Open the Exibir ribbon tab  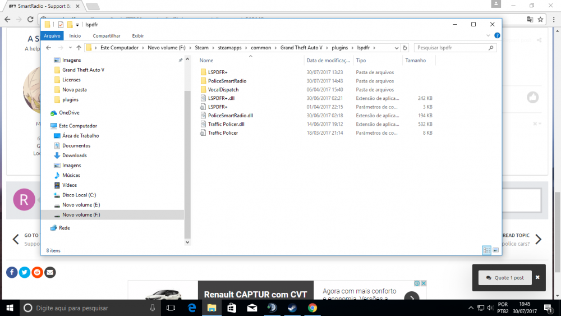(138, 36)
